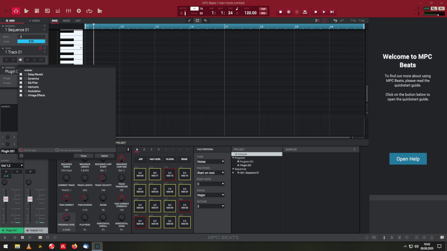Select the Pencil draw tool
447x251 pixels.
click(x=189, y=21)
